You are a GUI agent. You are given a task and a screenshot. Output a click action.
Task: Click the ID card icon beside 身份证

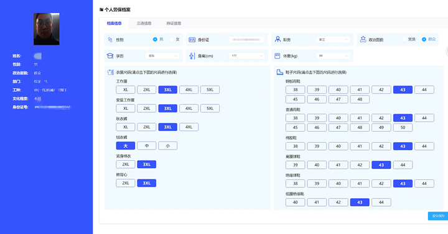coord(192,40)
